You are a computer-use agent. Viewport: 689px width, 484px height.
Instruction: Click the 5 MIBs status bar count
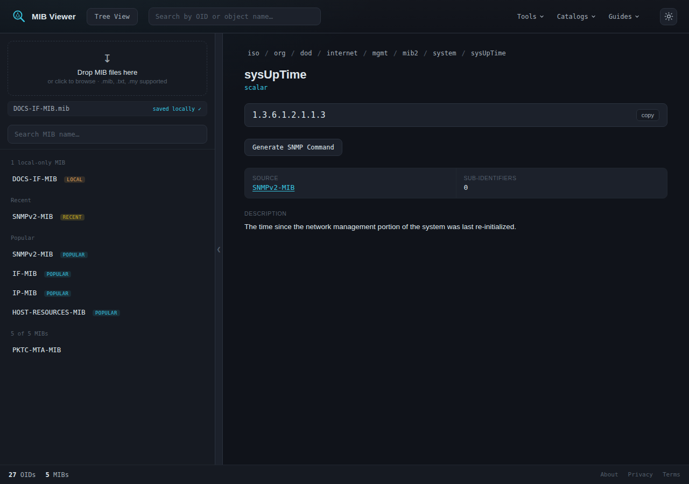tap(57, 474)
